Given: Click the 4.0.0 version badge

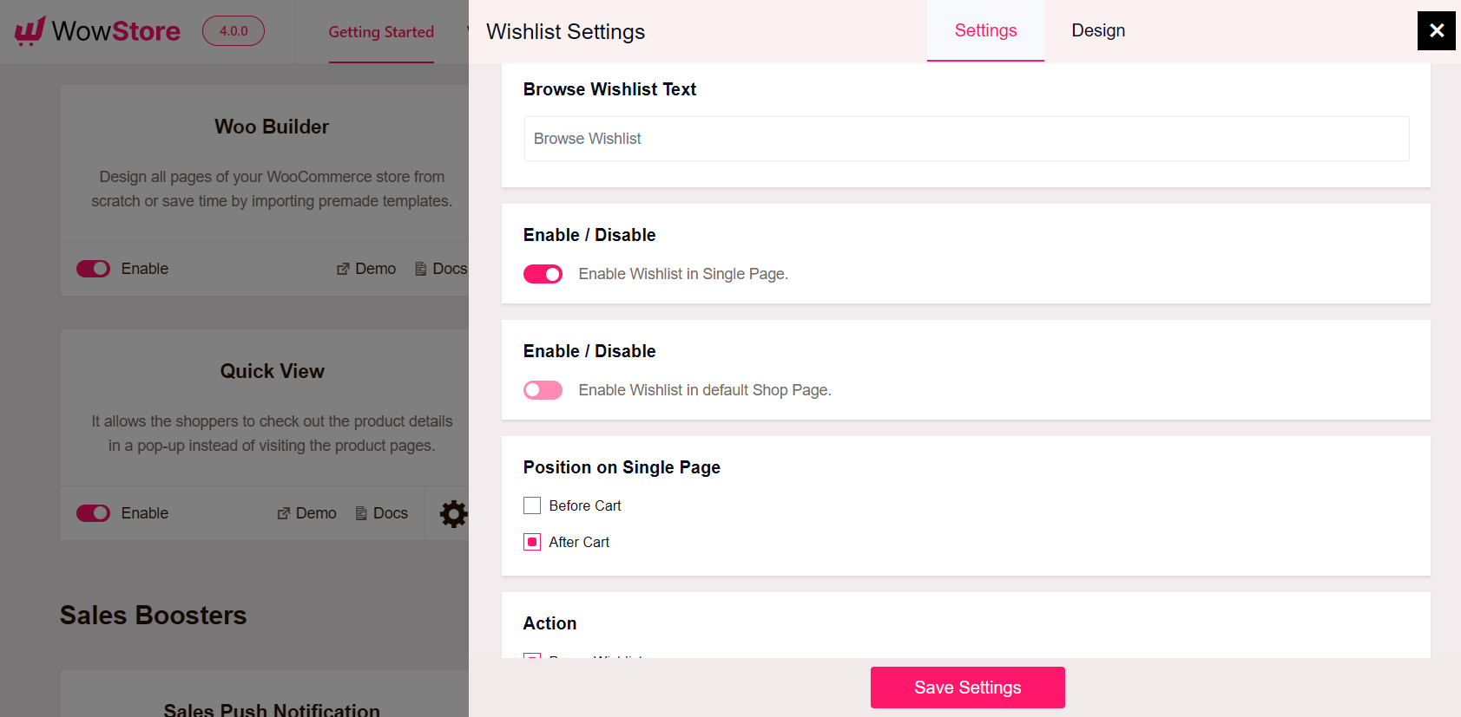Looking at the screenshot, I should point(233,30).
